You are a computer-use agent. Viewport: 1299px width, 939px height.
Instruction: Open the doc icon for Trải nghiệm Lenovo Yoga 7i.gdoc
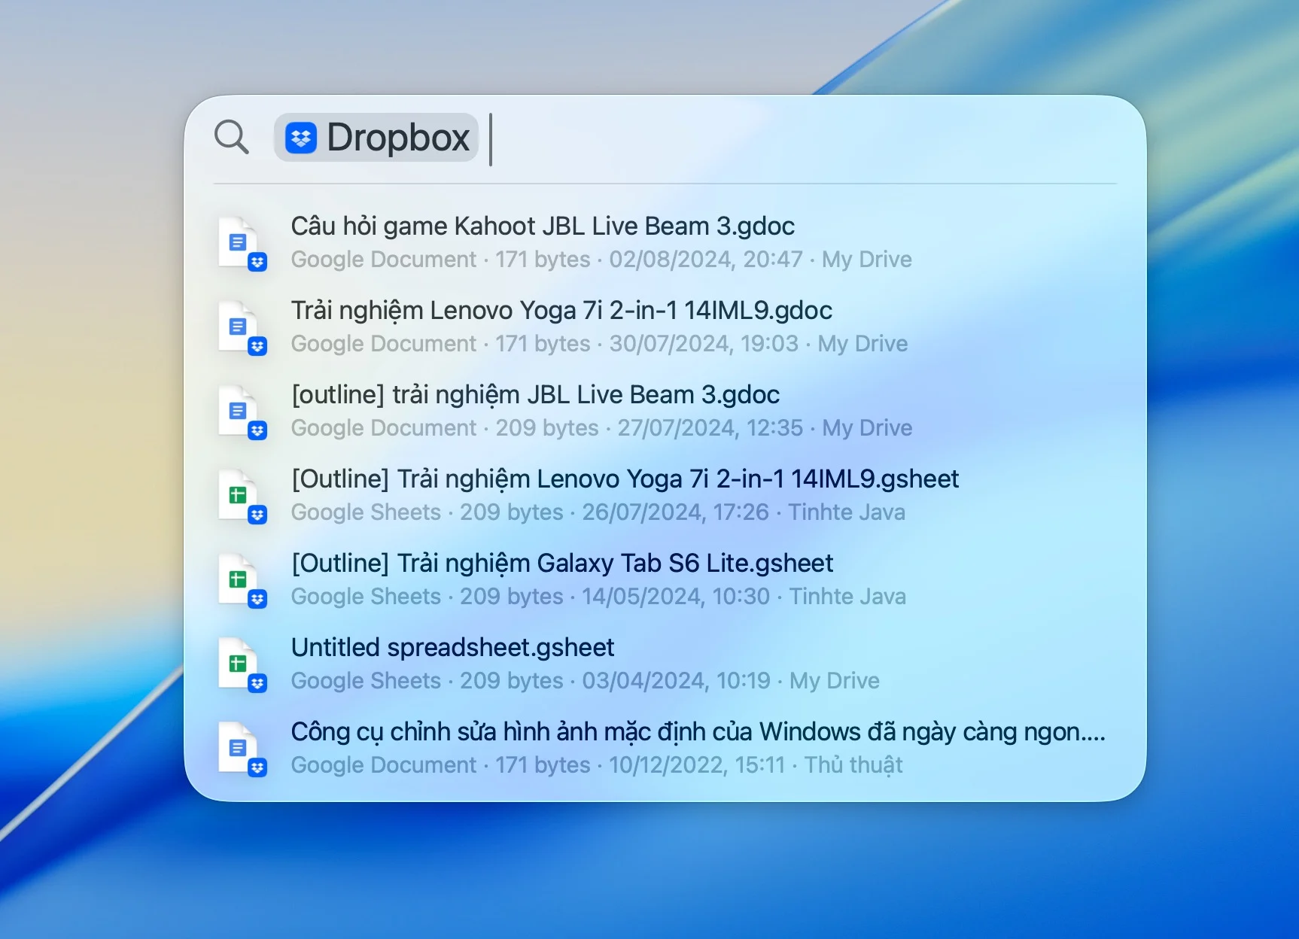(242, 327)
